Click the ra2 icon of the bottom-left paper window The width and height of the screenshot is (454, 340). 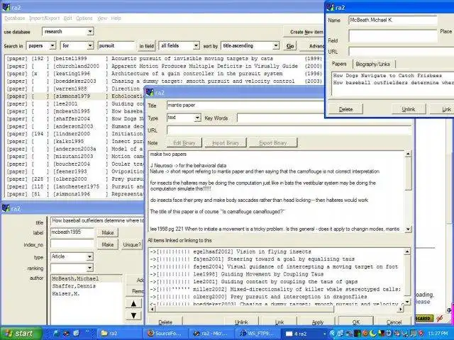pyautogui.click(x=6, y=208)
